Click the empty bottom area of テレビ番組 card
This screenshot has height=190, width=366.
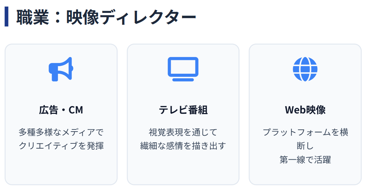tap(183, 171)
